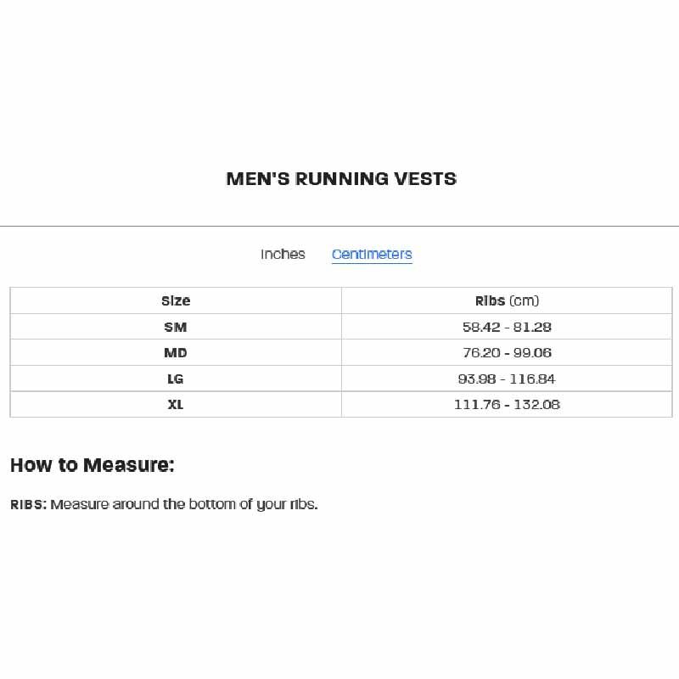Click the Men's Running Vests heading
679x679 pixels.
(x=341, y=179)
